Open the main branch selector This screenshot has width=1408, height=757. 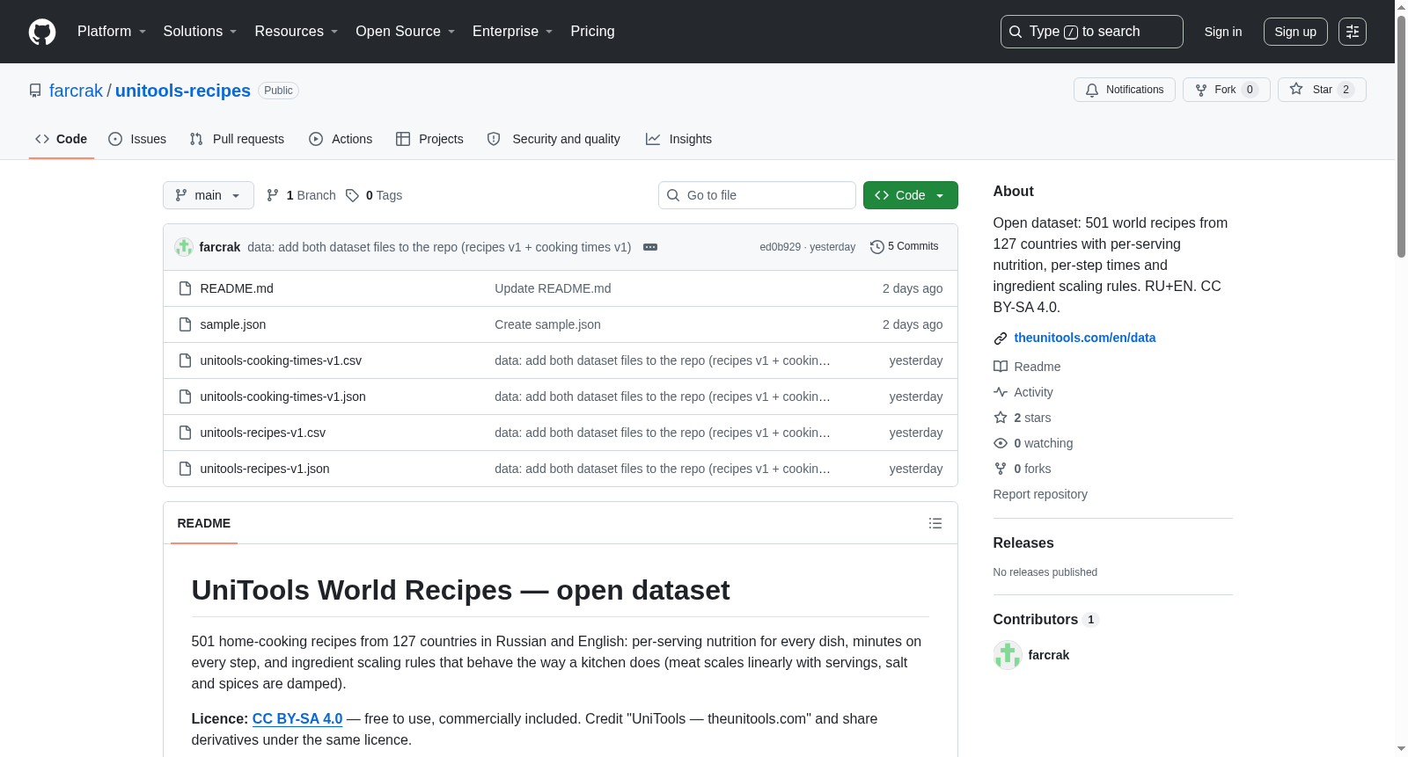(x=209, y=195)
